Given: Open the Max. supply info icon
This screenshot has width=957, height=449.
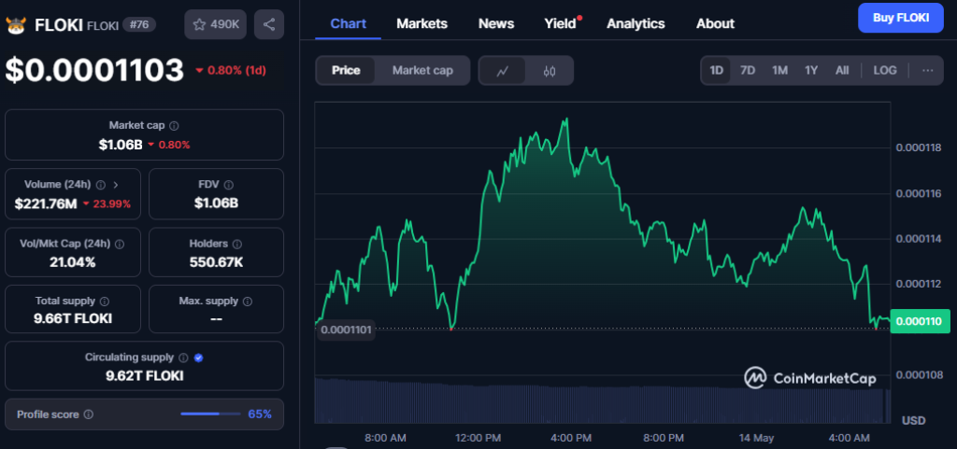Looking at the screenshot, I should (x=247, y=301).
